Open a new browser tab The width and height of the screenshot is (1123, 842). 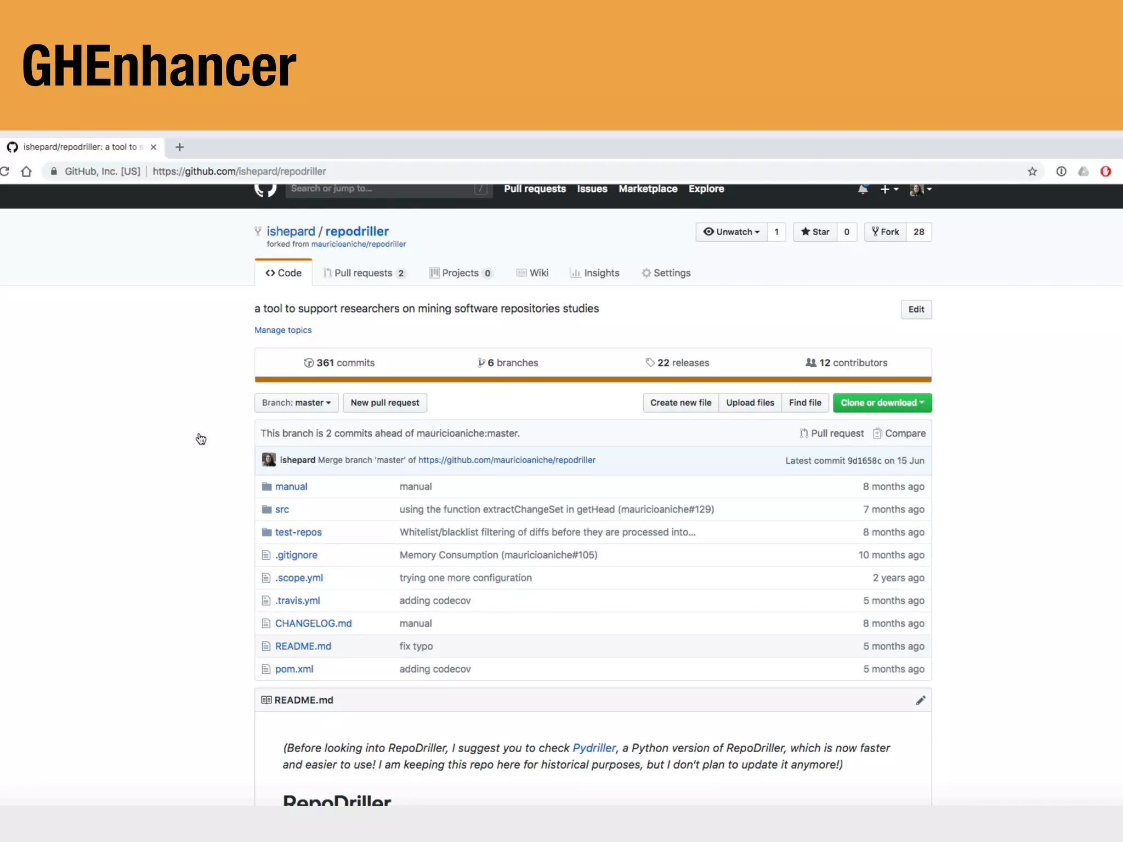(x=179, y=147)
